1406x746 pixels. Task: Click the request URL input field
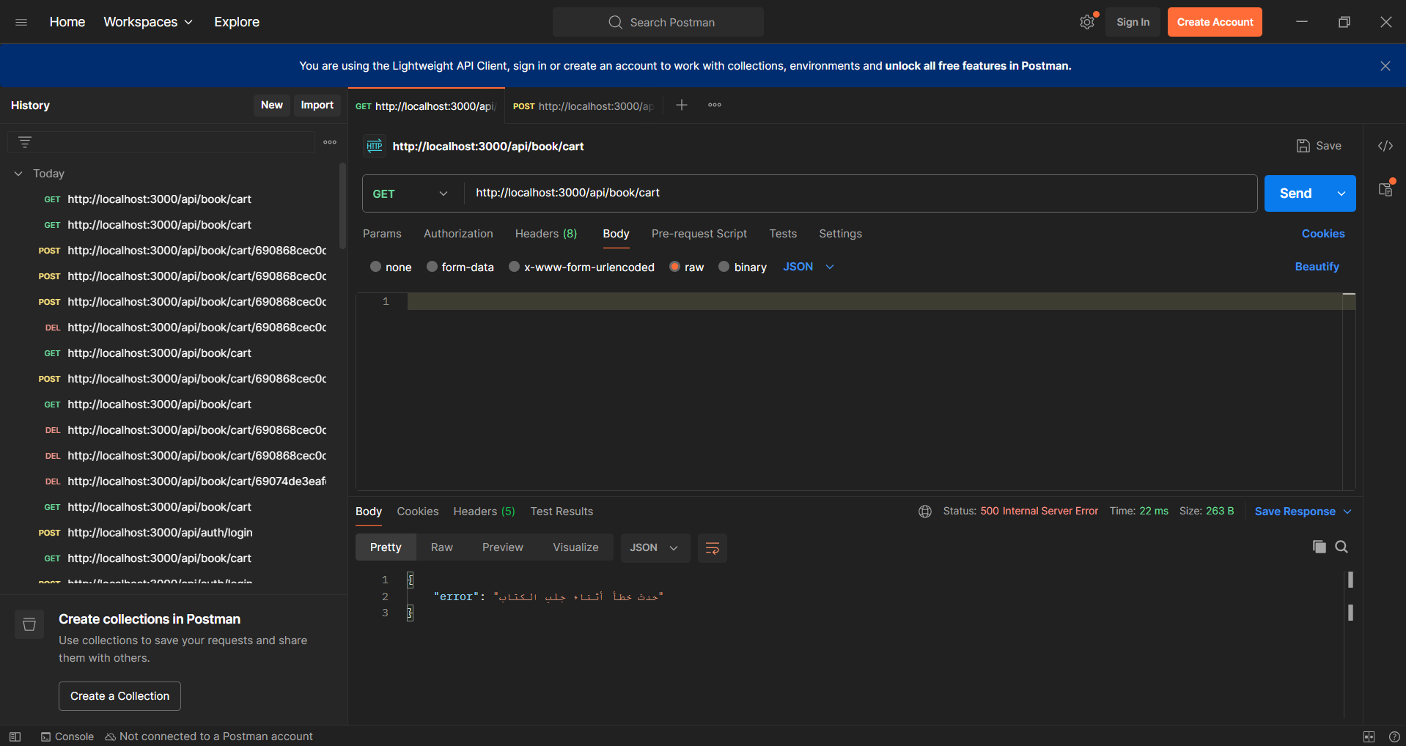point(858,193)
